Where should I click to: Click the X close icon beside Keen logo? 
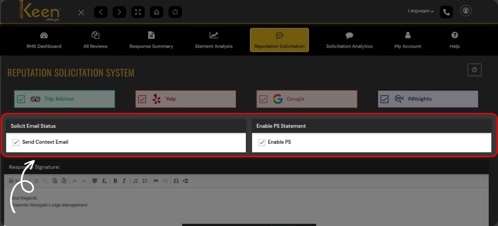coord(81,12)
